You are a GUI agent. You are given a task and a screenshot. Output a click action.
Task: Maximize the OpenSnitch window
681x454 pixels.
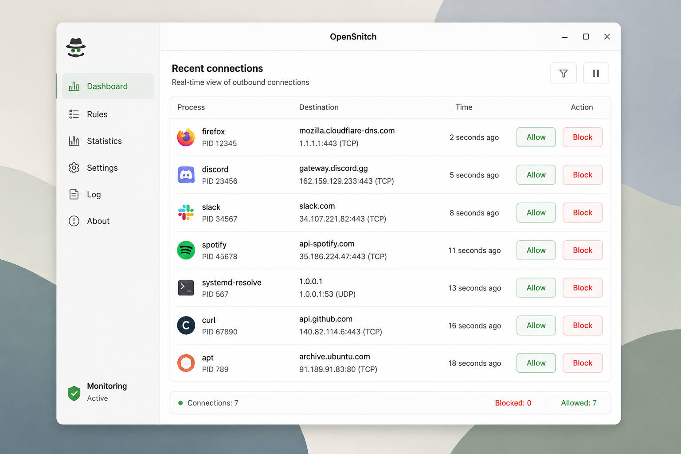tap(586, 37)
